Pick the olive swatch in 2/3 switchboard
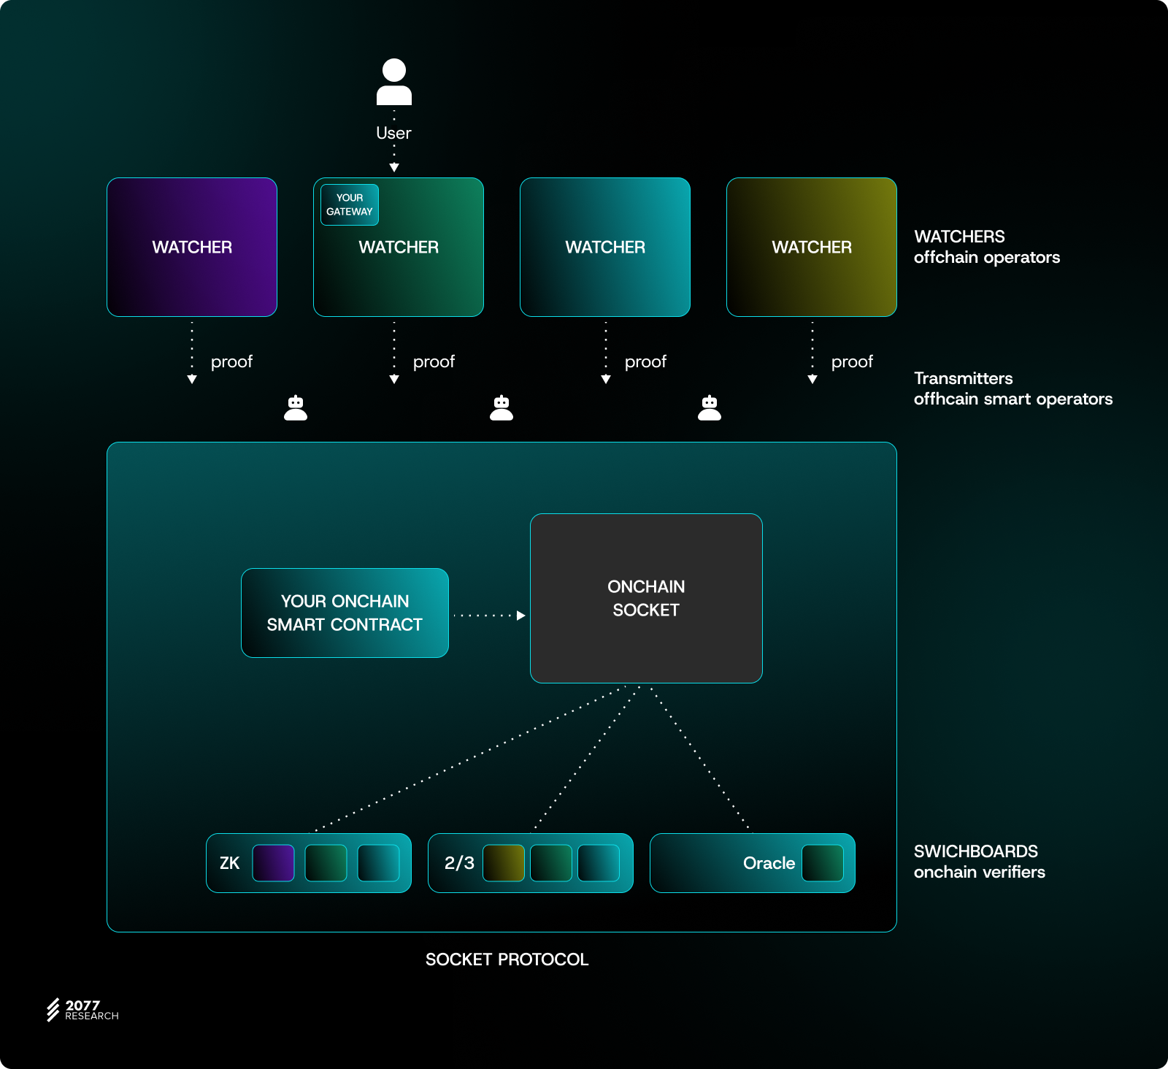The image size is (1168, 1069). 504,863
